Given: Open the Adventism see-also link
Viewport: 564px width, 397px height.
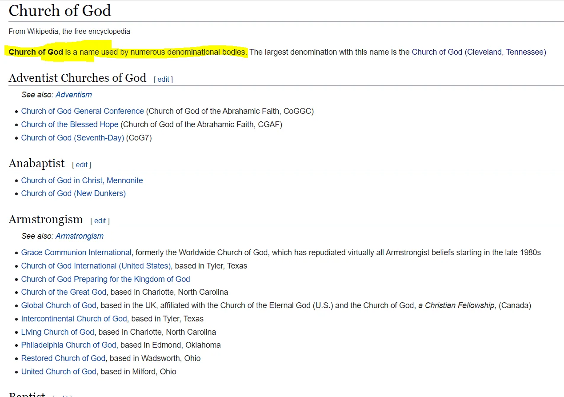Looking at the screenshot, I should click(74, 95).
